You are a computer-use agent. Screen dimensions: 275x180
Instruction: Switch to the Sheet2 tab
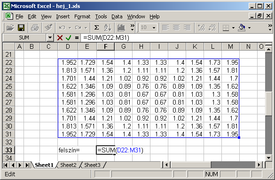68,165
